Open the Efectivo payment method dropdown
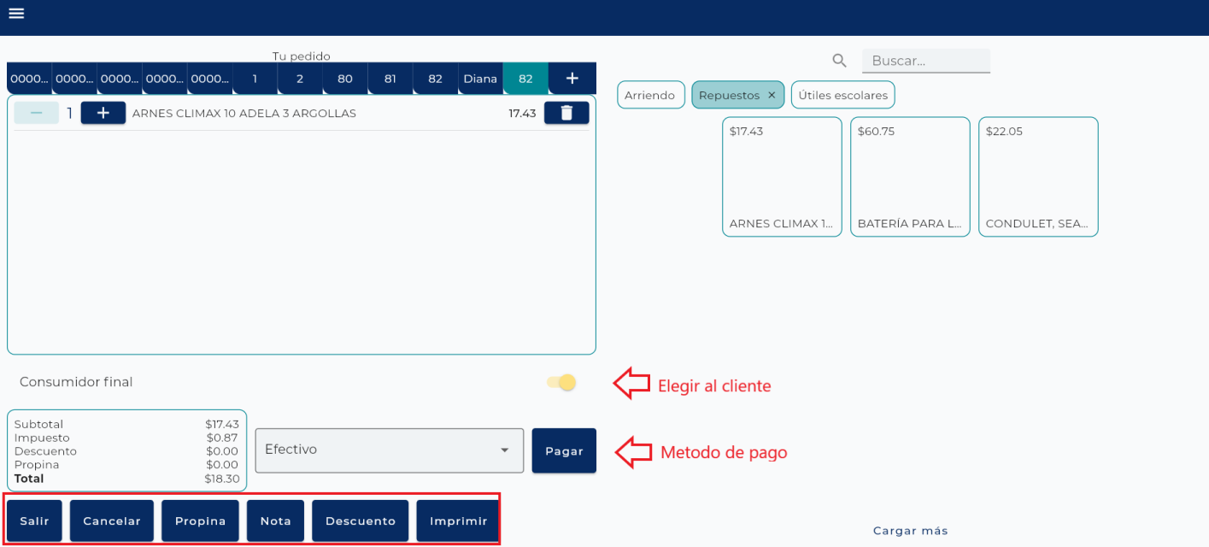The width and height of the screenshot is (1209, 547). 390,450
